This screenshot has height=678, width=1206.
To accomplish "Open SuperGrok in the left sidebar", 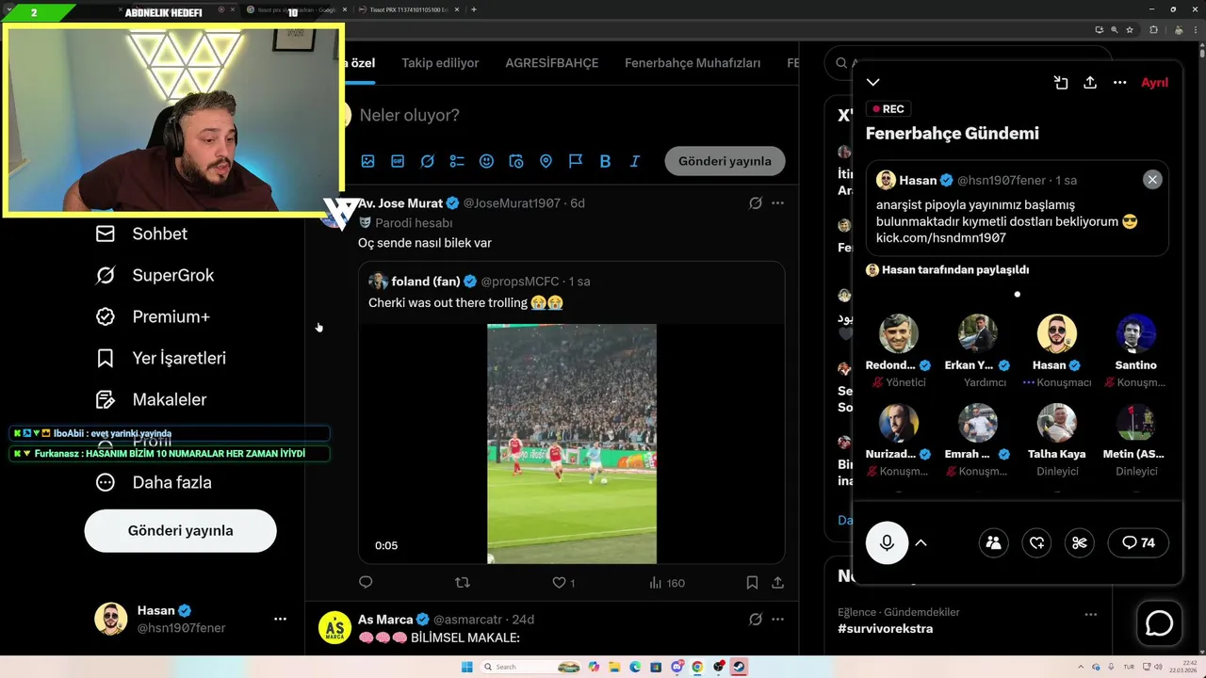I will pyautogui.click(x=155, y=275).
